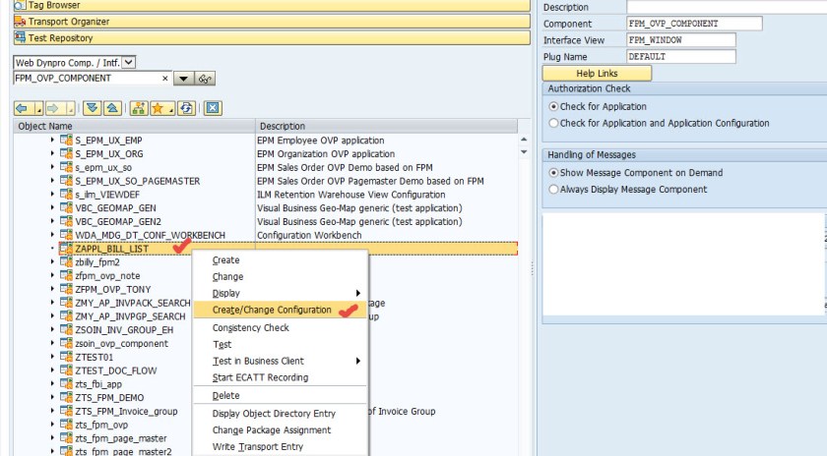Open the back history dropdown arrow

tap(38, 109)
